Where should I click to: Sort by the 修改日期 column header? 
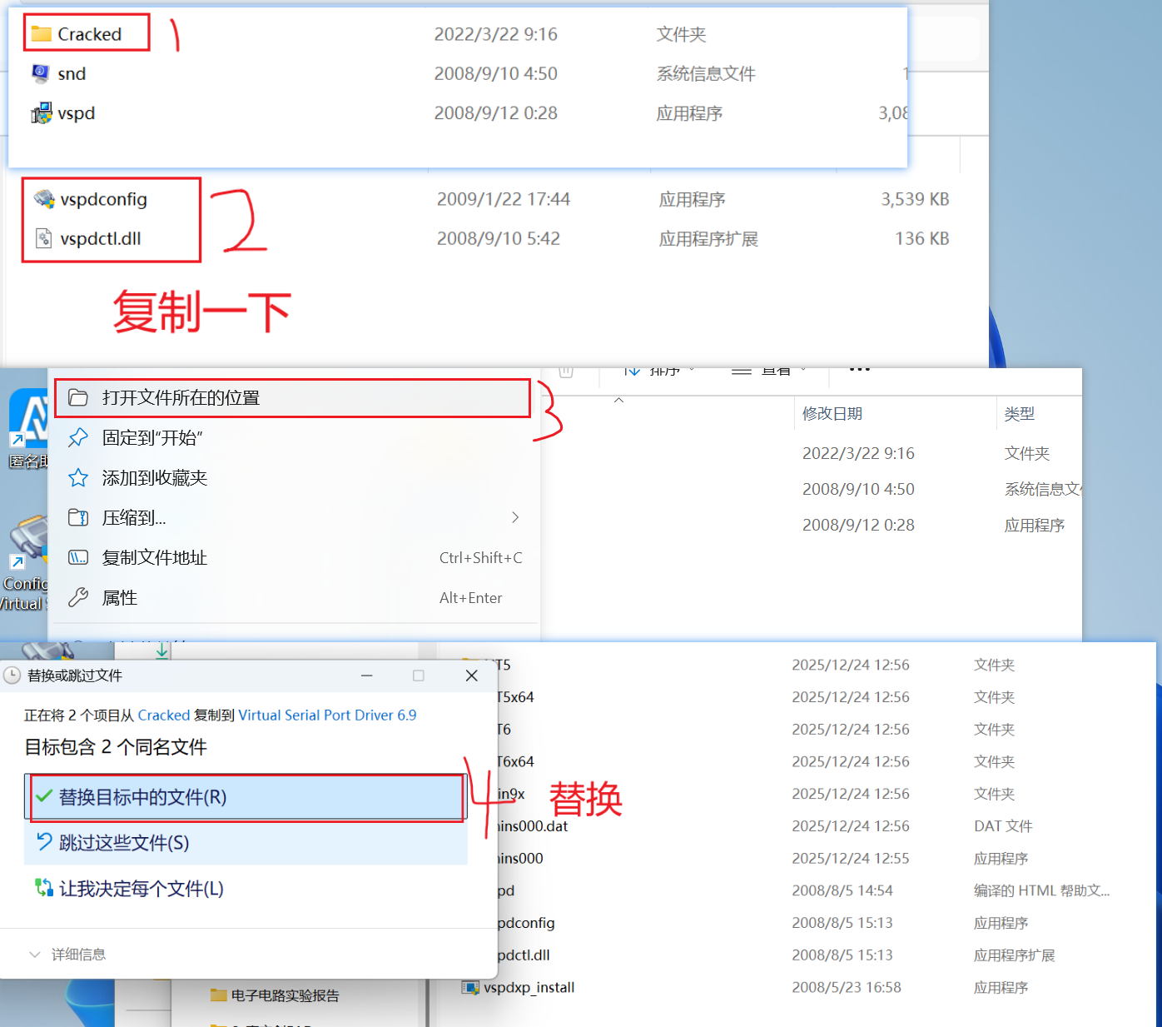point(832,414)
